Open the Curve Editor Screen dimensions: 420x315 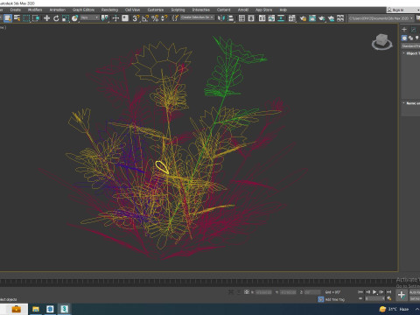tap(271, 18)
